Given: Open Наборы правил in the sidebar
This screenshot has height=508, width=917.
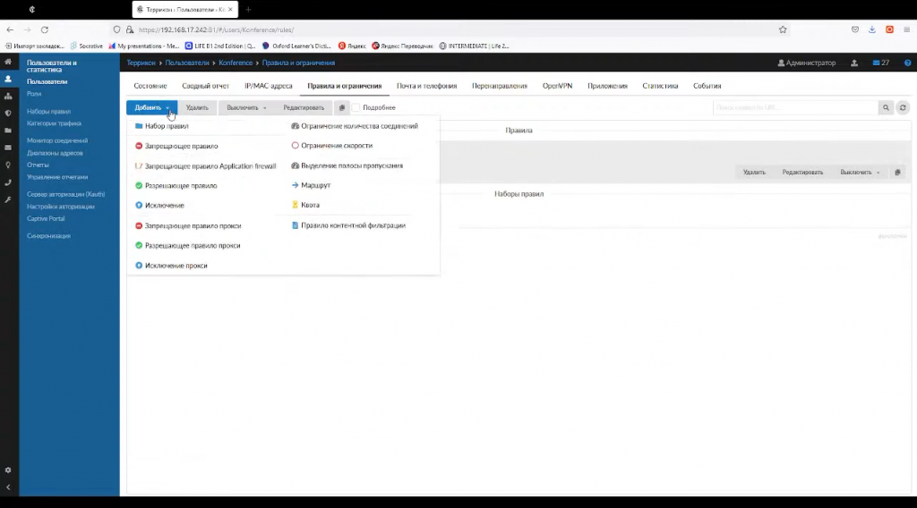Looking at the screenshot, I should 48,111.
